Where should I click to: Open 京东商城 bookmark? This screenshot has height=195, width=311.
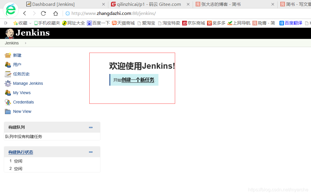(194, 23)
